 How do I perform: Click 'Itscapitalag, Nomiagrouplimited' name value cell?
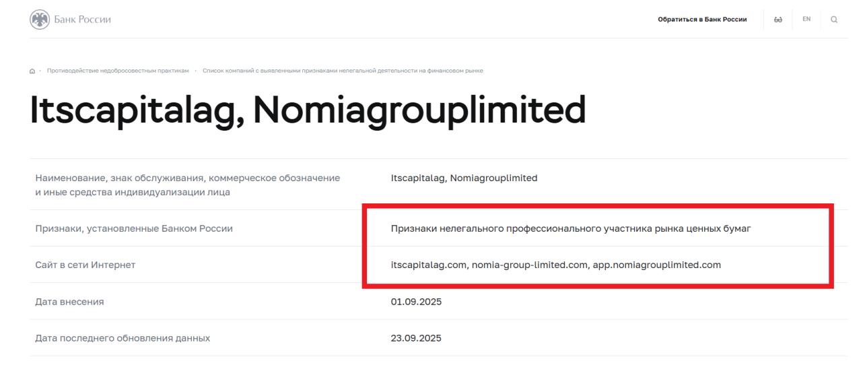click(464, 178)
